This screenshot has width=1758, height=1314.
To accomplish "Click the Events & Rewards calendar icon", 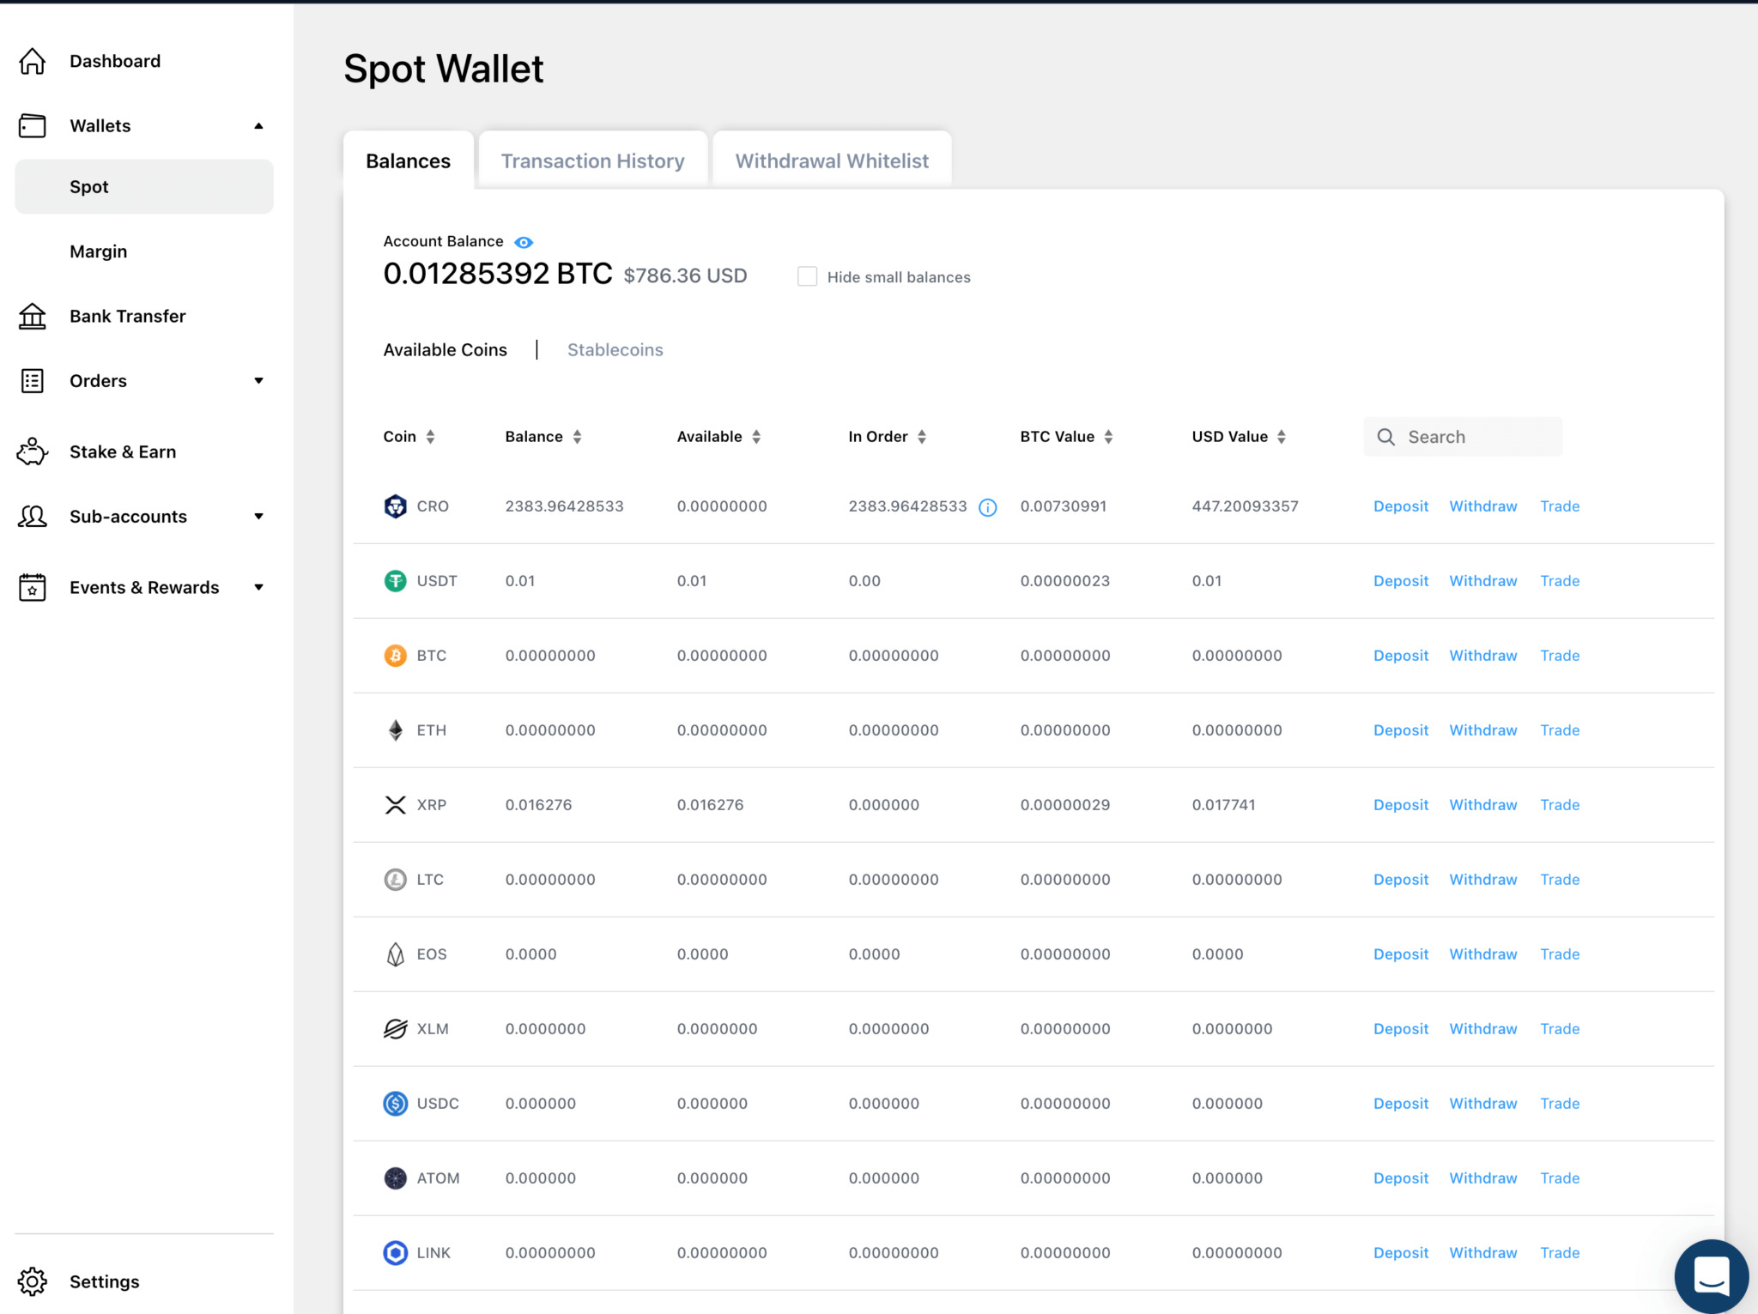I will [33, 588].
